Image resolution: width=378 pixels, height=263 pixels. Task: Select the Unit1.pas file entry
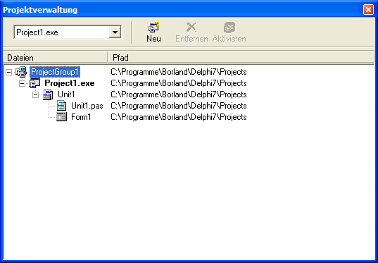87,106
